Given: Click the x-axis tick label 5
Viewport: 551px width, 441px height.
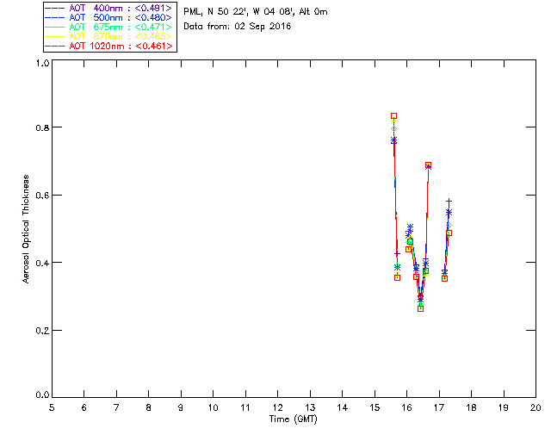Looking at the screenshot, I should [x=52, y=407].
